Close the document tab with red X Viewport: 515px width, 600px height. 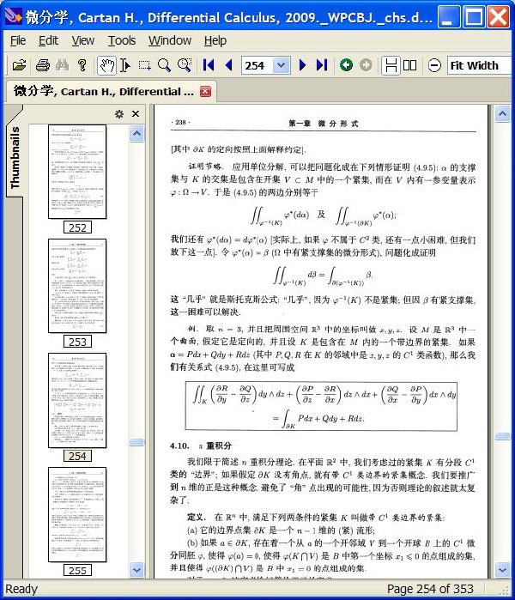pos(205,92)
